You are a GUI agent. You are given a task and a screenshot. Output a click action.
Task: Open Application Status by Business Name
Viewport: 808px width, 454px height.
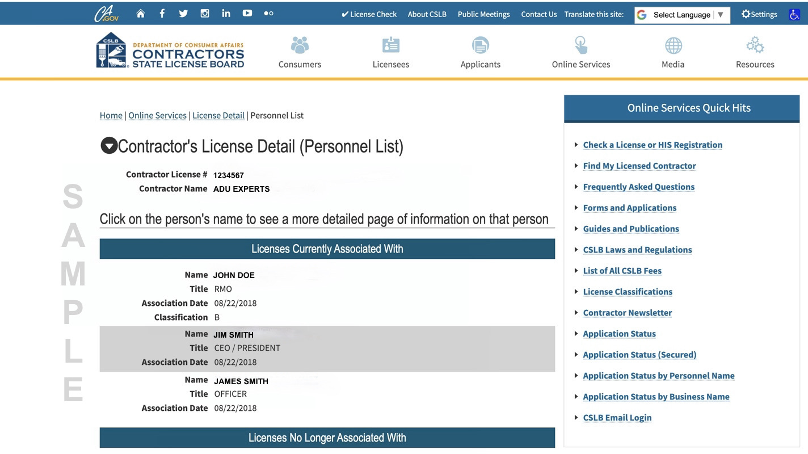(656, 397)
